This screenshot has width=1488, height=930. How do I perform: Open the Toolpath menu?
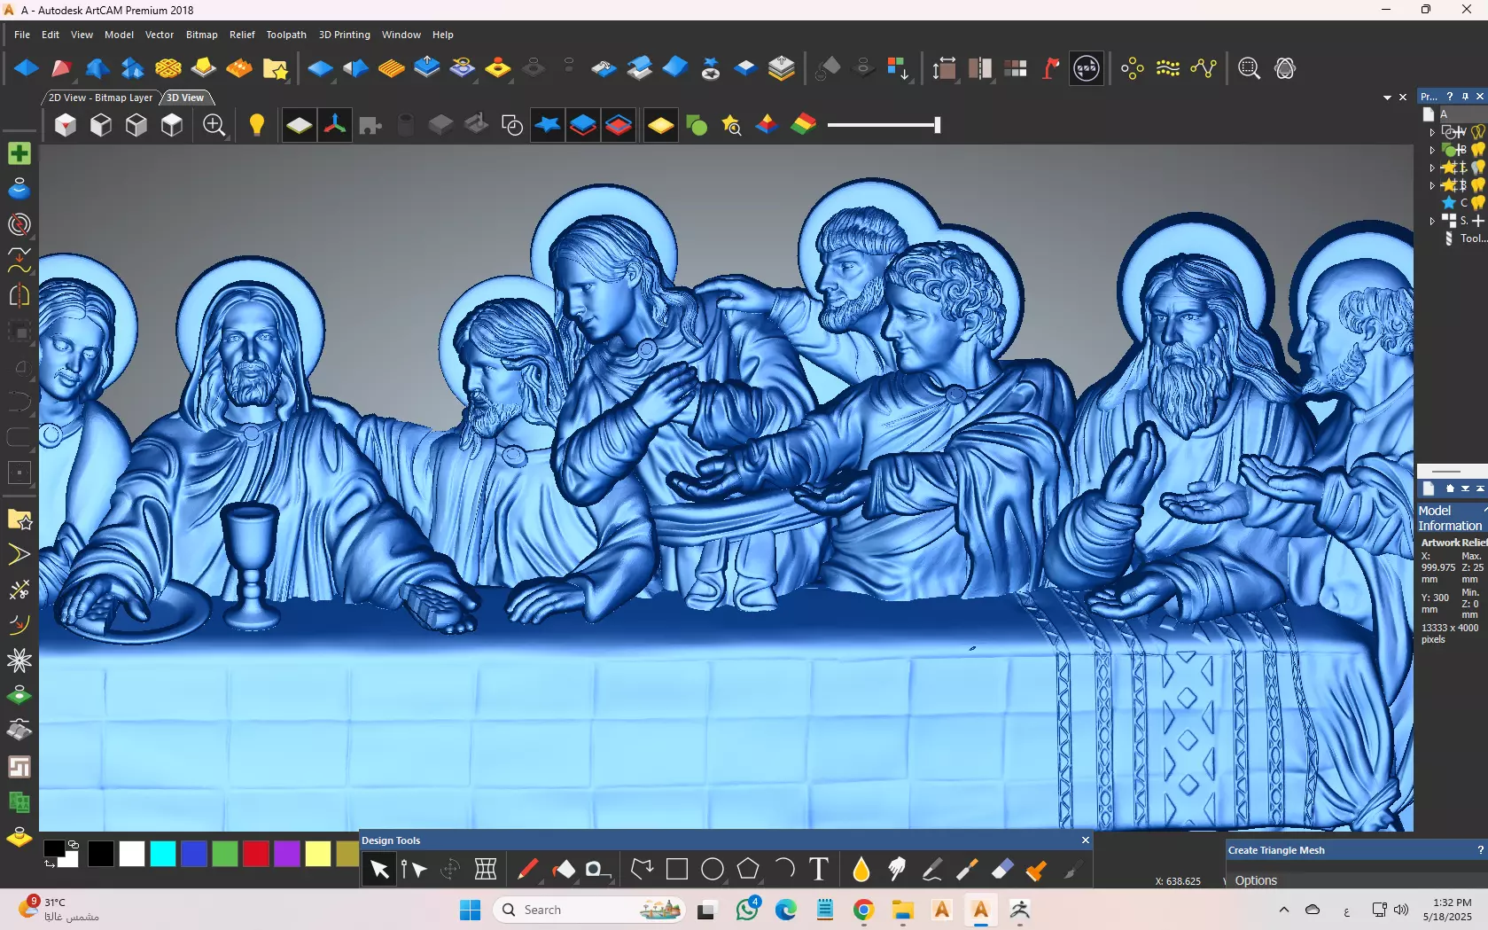(286, 35)
